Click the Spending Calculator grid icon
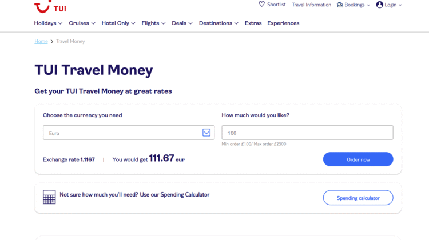The width and height of the screenshot is (429, 240). (49, 197)
